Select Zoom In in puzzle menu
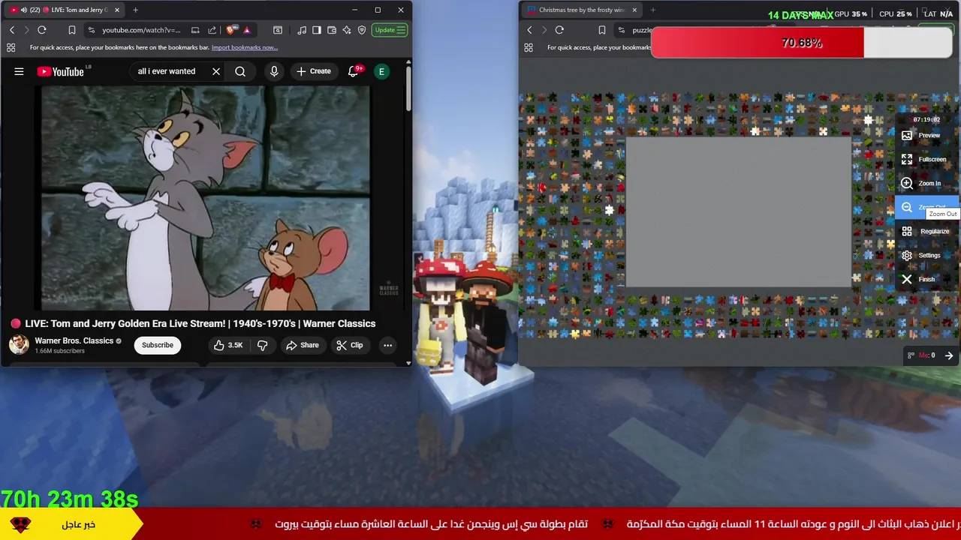The image size is (961, 540). tap(928, 183)
